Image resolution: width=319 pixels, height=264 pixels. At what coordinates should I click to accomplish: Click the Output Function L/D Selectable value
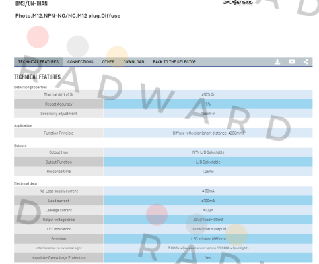pyautogui.click(x=208, y=162)
